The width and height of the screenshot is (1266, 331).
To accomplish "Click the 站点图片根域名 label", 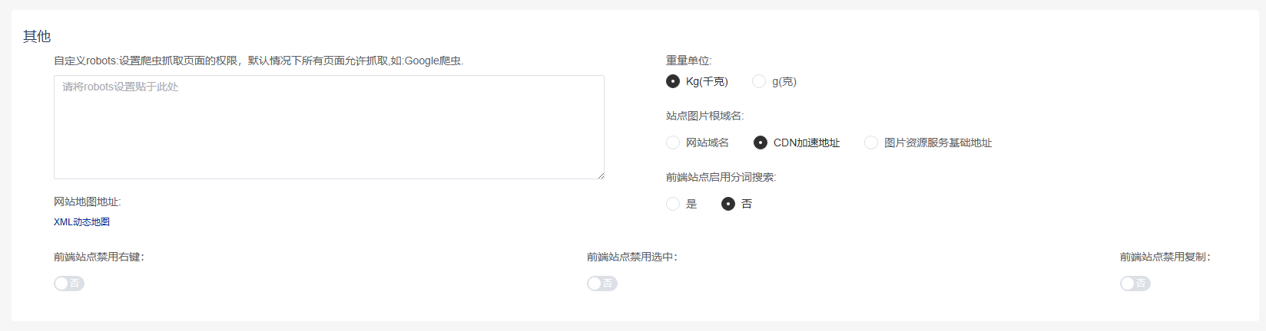I will pyautogui.click(x=704, y=116).
